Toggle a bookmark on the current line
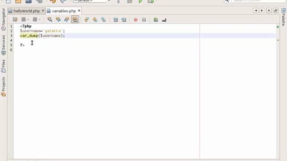This screenshot has width=287, height=161. tap(104, 20)
